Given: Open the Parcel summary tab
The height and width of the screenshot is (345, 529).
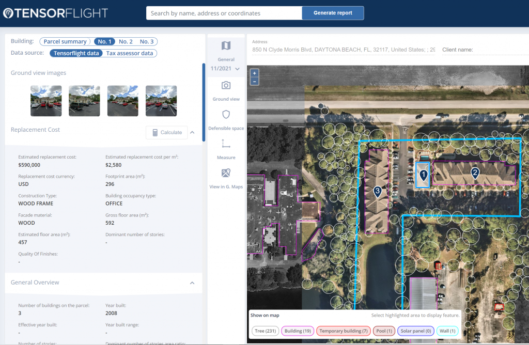Looking at the screenshot, I should pyautogui.click(x=65, y=41).
